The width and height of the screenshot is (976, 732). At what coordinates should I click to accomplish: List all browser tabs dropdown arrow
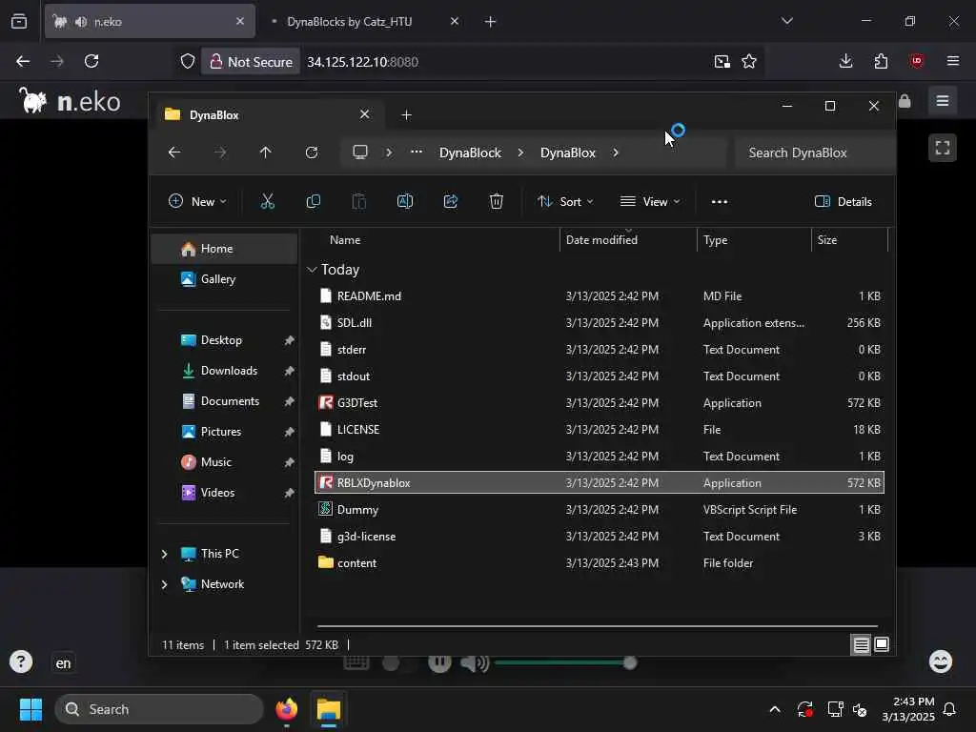click(786, 21)
